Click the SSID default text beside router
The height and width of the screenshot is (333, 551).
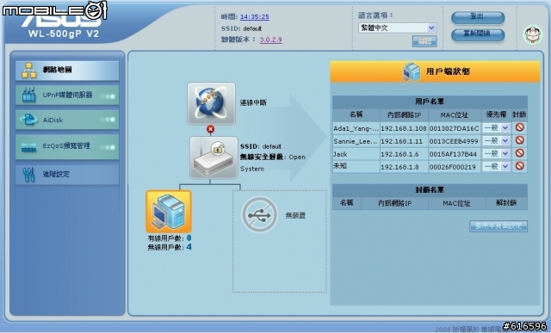point(260,146)
